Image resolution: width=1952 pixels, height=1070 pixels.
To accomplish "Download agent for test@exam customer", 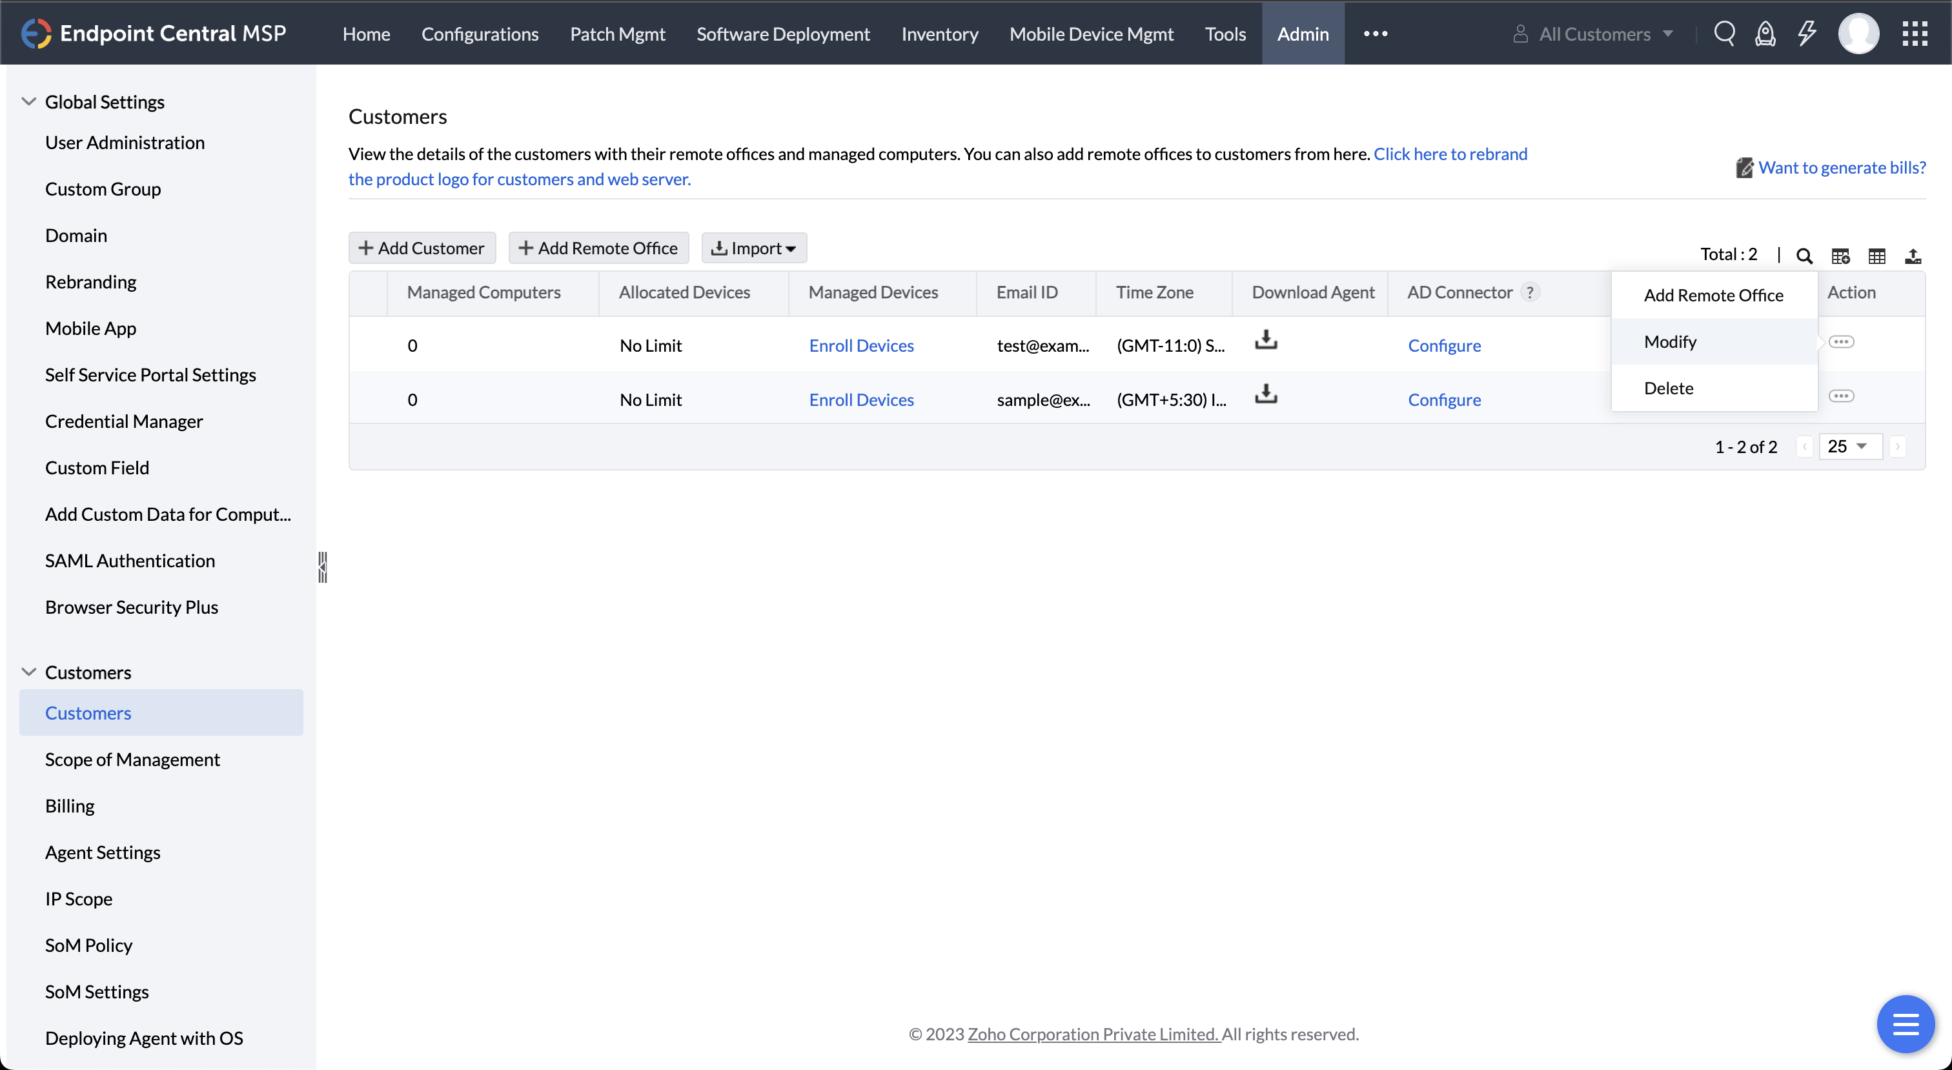I will pos(1265,339).
